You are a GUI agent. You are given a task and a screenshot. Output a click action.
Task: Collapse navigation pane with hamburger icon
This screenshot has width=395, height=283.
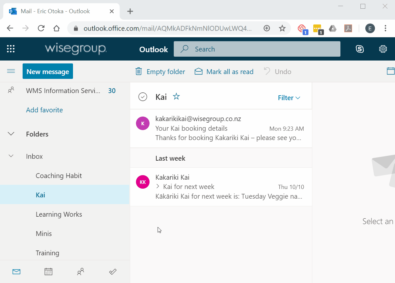11,71
